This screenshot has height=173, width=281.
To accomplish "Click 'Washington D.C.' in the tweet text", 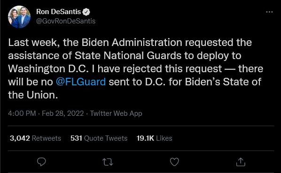I will 48,68.
